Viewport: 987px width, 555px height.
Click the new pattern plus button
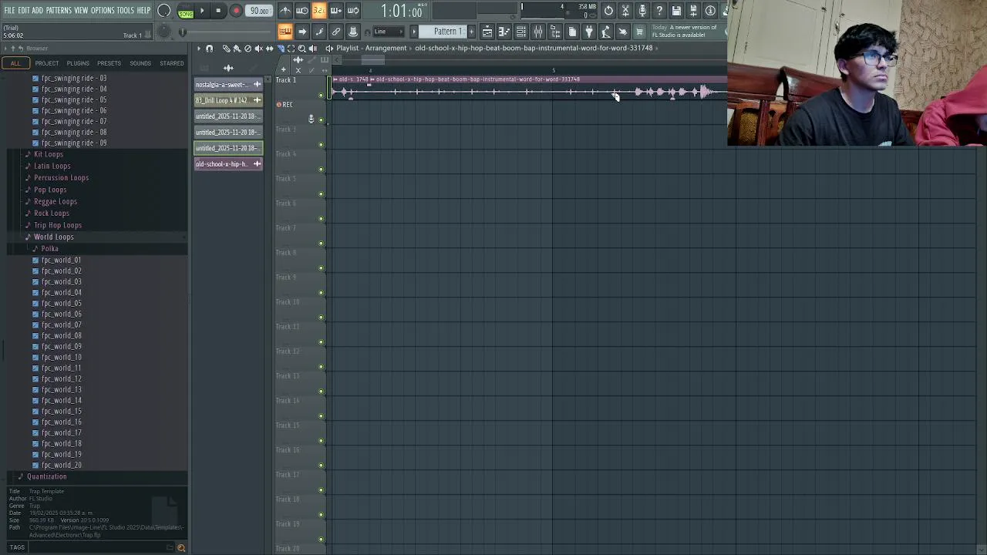470,32
